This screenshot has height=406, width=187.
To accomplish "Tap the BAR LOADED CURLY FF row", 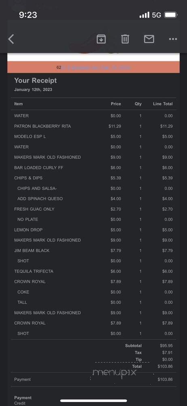I will tap(93, 168).
